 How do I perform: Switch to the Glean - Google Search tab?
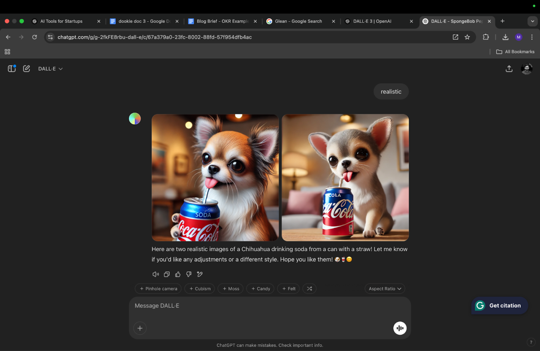pos(298,21)
